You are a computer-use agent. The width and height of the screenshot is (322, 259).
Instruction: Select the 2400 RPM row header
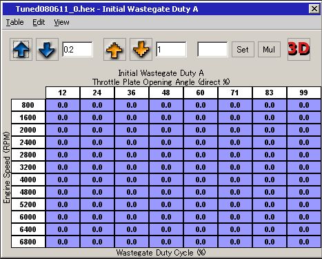coord(28,142)
